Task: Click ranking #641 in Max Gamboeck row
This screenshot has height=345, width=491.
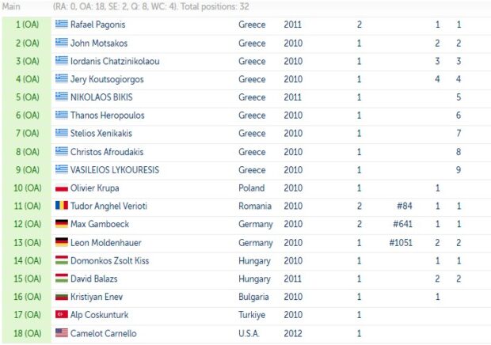Action: pyautogui.click(x=402, y=224)
